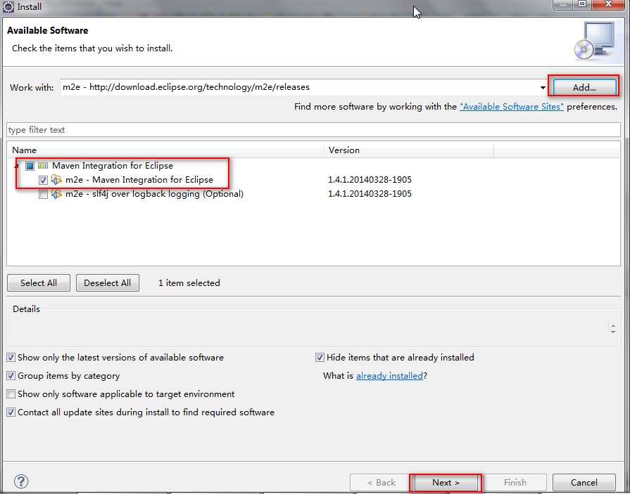This screenshot has height=494, width=630.
Task: Toggle Hide items that are already installed checkbox
Action: coord(320,358)
